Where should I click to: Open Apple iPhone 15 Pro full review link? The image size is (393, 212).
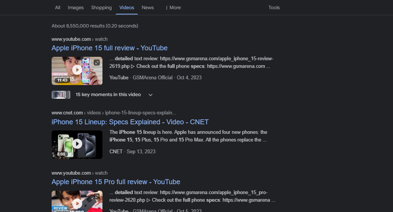(116, 182)
